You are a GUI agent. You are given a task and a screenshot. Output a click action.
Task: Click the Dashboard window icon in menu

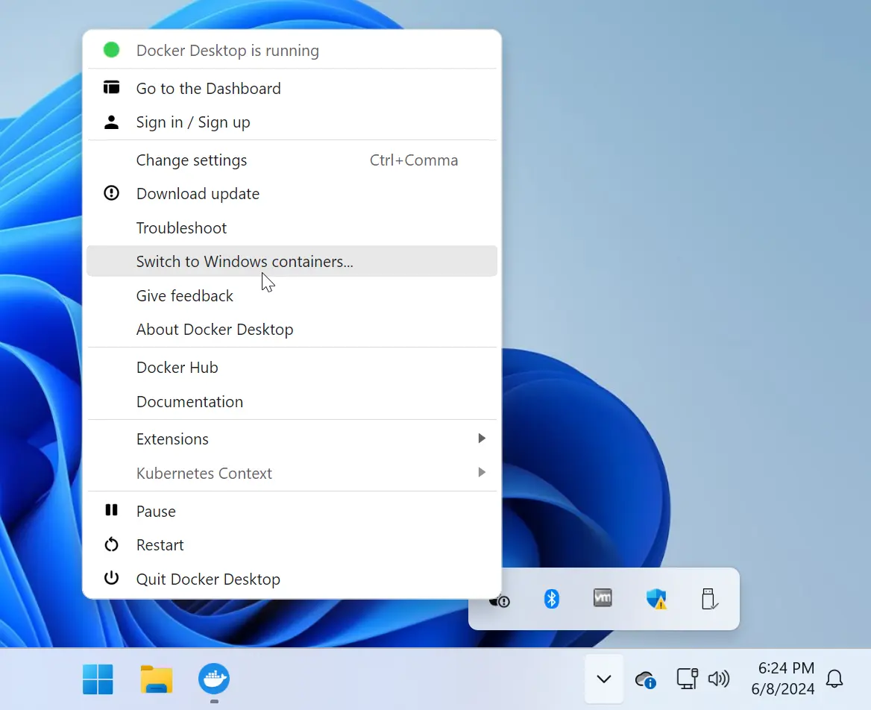coord(111,87)
